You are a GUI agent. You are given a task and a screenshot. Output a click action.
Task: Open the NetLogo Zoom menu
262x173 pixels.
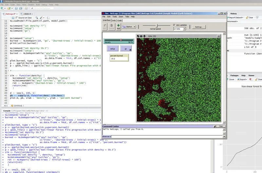click(121, 17)
